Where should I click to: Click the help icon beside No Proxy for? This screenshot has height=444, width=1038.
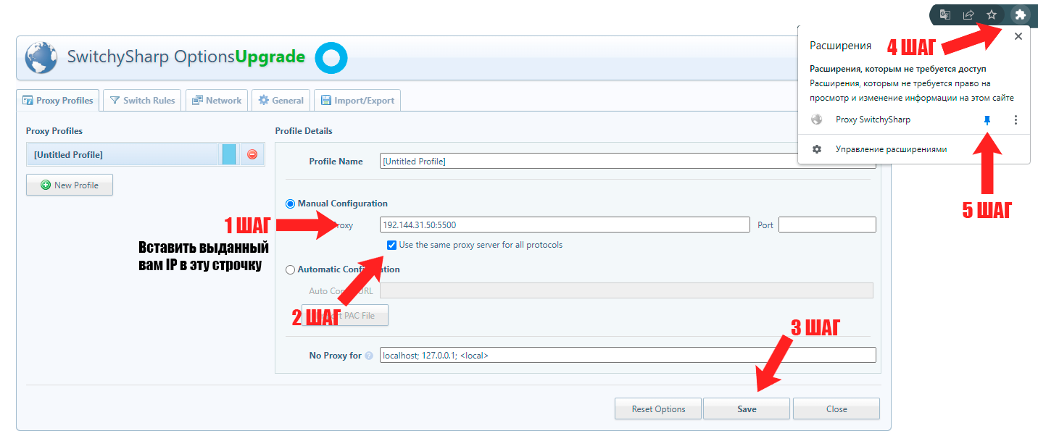pos(369,356)
